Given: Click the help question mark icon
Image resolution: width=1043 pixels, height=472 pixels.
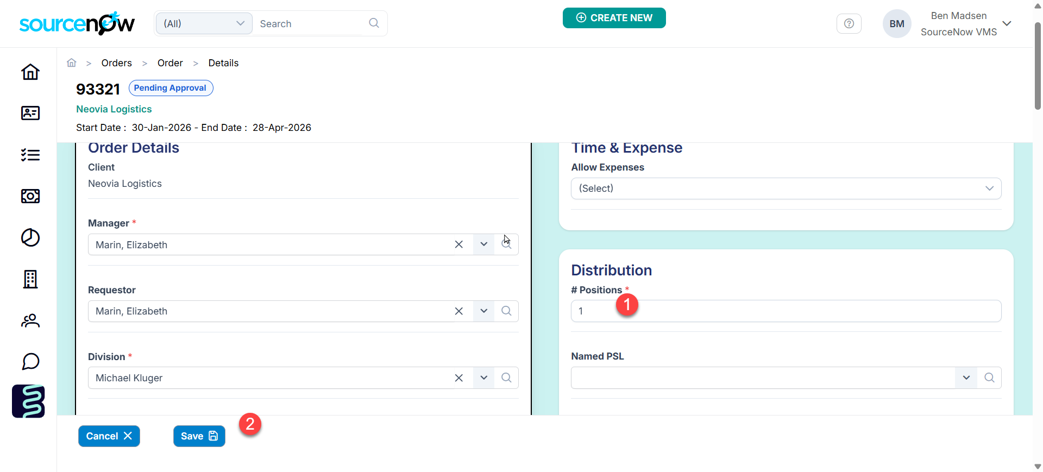Looking at the screenshot, I should click(x=849, y=24).
